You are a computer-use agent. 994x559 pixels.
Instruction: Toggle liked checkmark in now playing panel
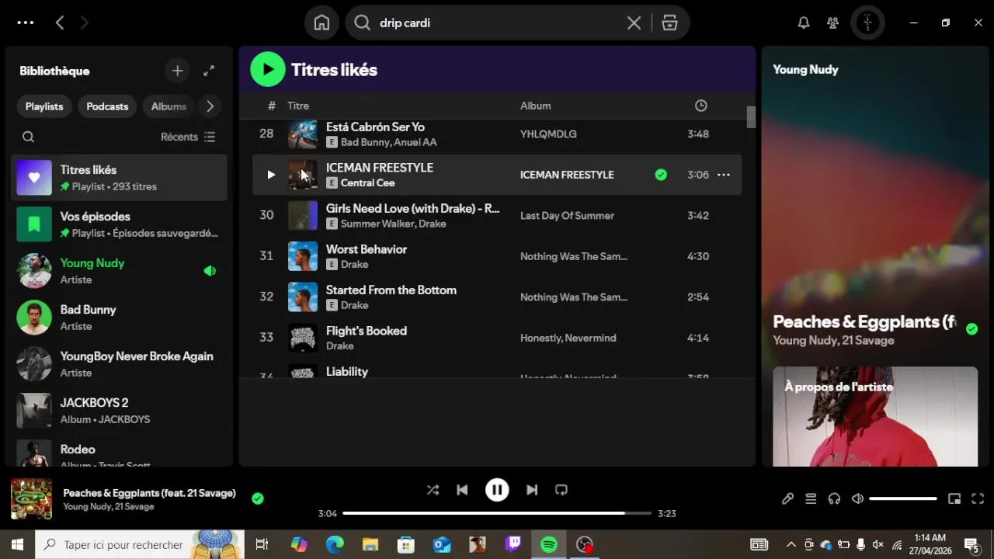(x=971, y=329)
